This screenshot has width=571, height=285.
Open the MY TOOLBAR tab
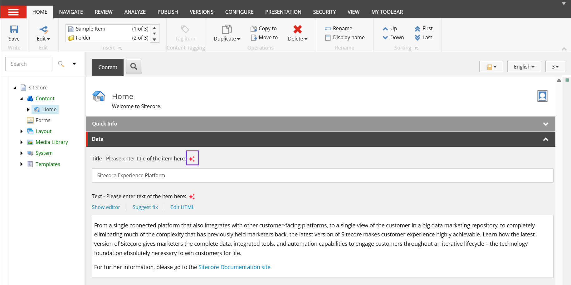(387, 12)
